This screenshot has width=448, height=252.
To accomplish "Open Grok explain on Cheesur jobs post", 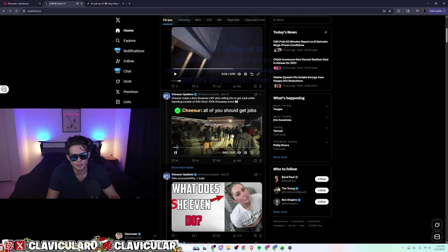I will [x=255, y=94].
